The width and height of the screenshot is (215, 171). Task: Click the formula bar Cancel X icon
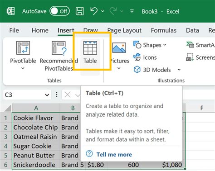tap(68, 95)
